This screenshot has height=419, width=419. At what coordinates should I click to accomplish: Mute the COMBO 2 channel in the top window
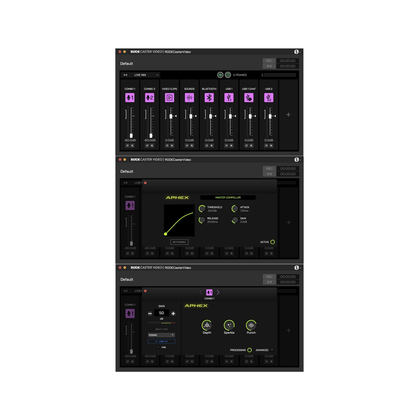[152, 145]
